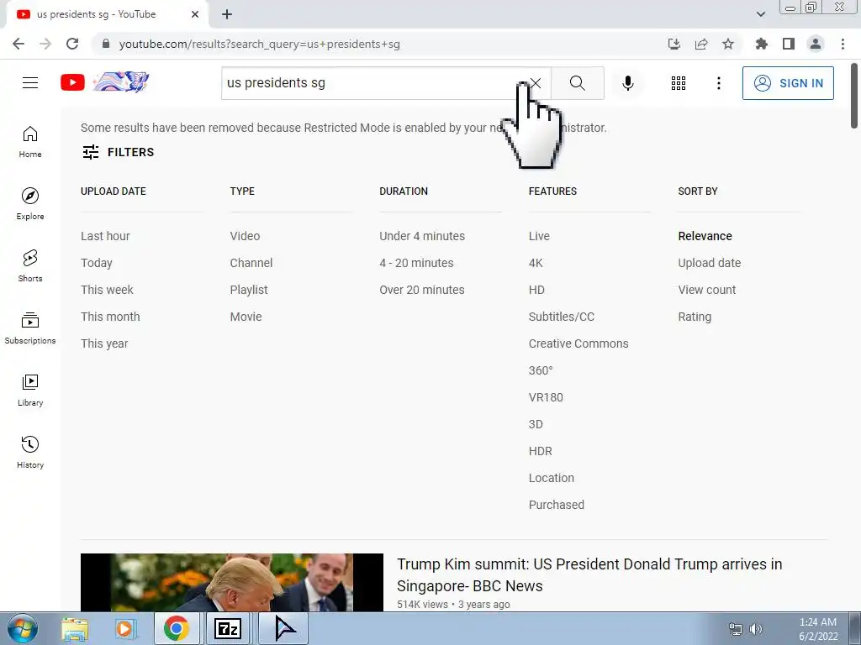Go back with the browser back arrow

[x=18, y=44]
